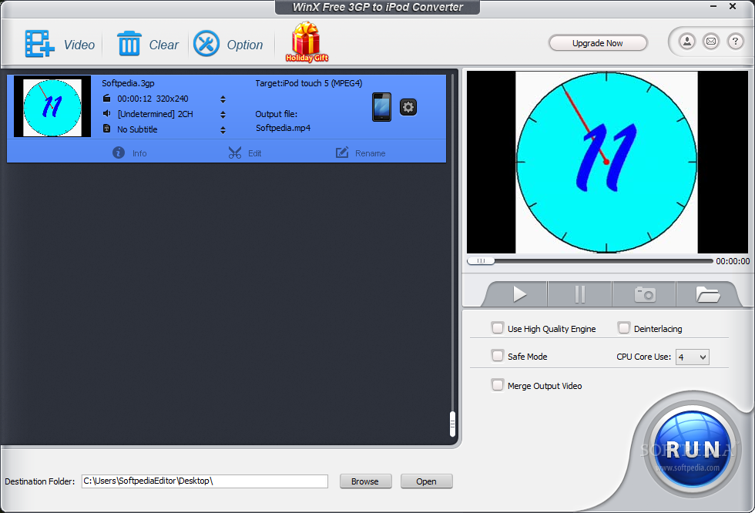
Task: Click the Clear toolbar label
Action: 163,45
